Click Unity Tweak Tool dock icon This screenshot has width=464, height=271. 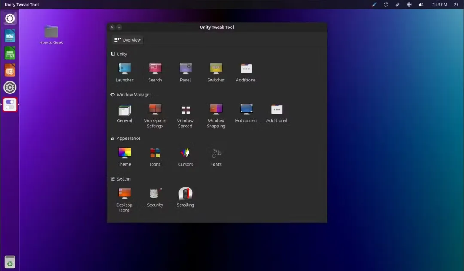[x=10, y=105]
